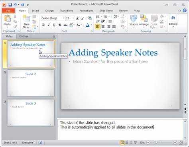Zoom in using the plus button
Viewport: 189px width, 147px height.
pos(175,143)
